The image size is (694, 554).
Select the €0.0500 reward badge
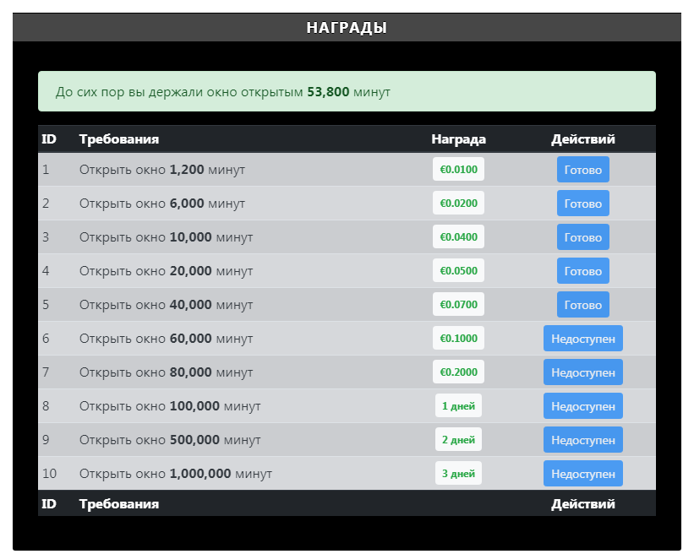[x=458, y=270]
